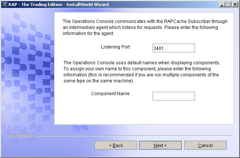This screenshot has width=240, height=158.
Task: Focus the Component Name text box
Action: [174, 96]
